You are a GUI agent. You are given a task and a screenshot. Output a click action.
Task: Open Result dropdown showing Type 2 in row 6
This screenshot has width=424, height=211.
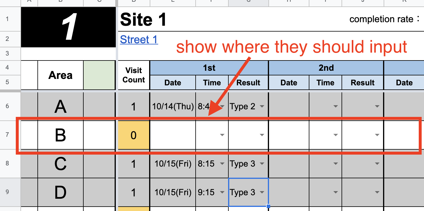click(x=262, y=106)
